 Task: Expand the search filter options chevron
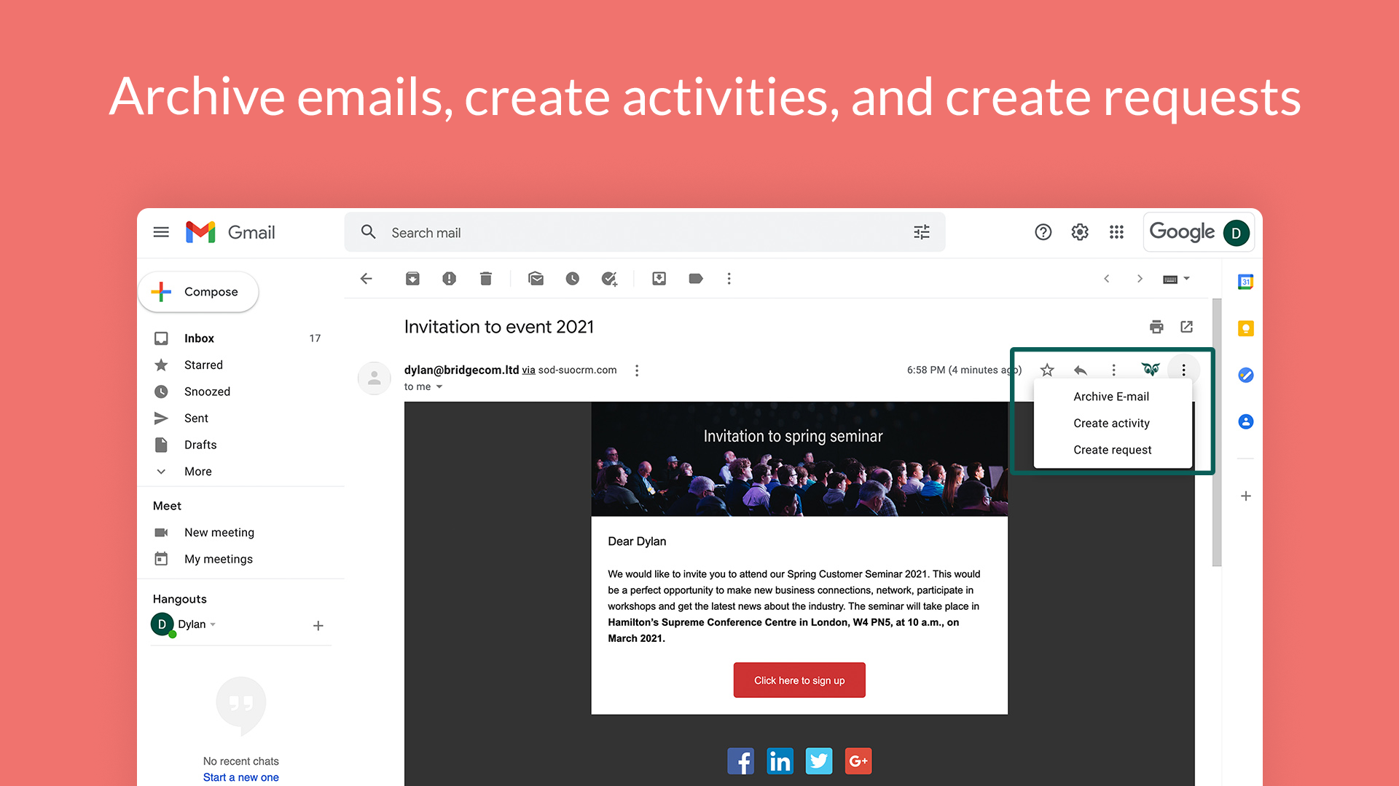pyautogui.click(x=920, y=232)
